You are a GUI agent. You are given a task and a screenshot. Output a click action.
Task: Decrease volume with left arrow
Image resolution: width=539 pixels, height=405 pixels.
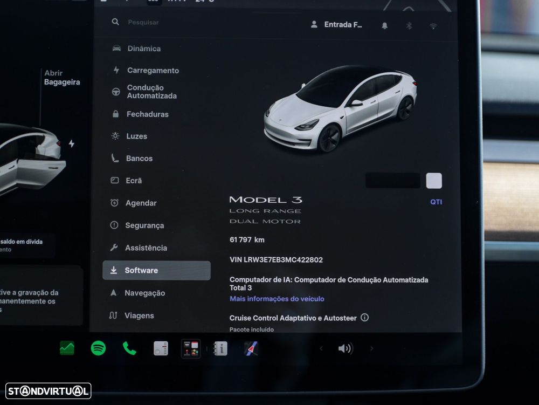[321, 348]
